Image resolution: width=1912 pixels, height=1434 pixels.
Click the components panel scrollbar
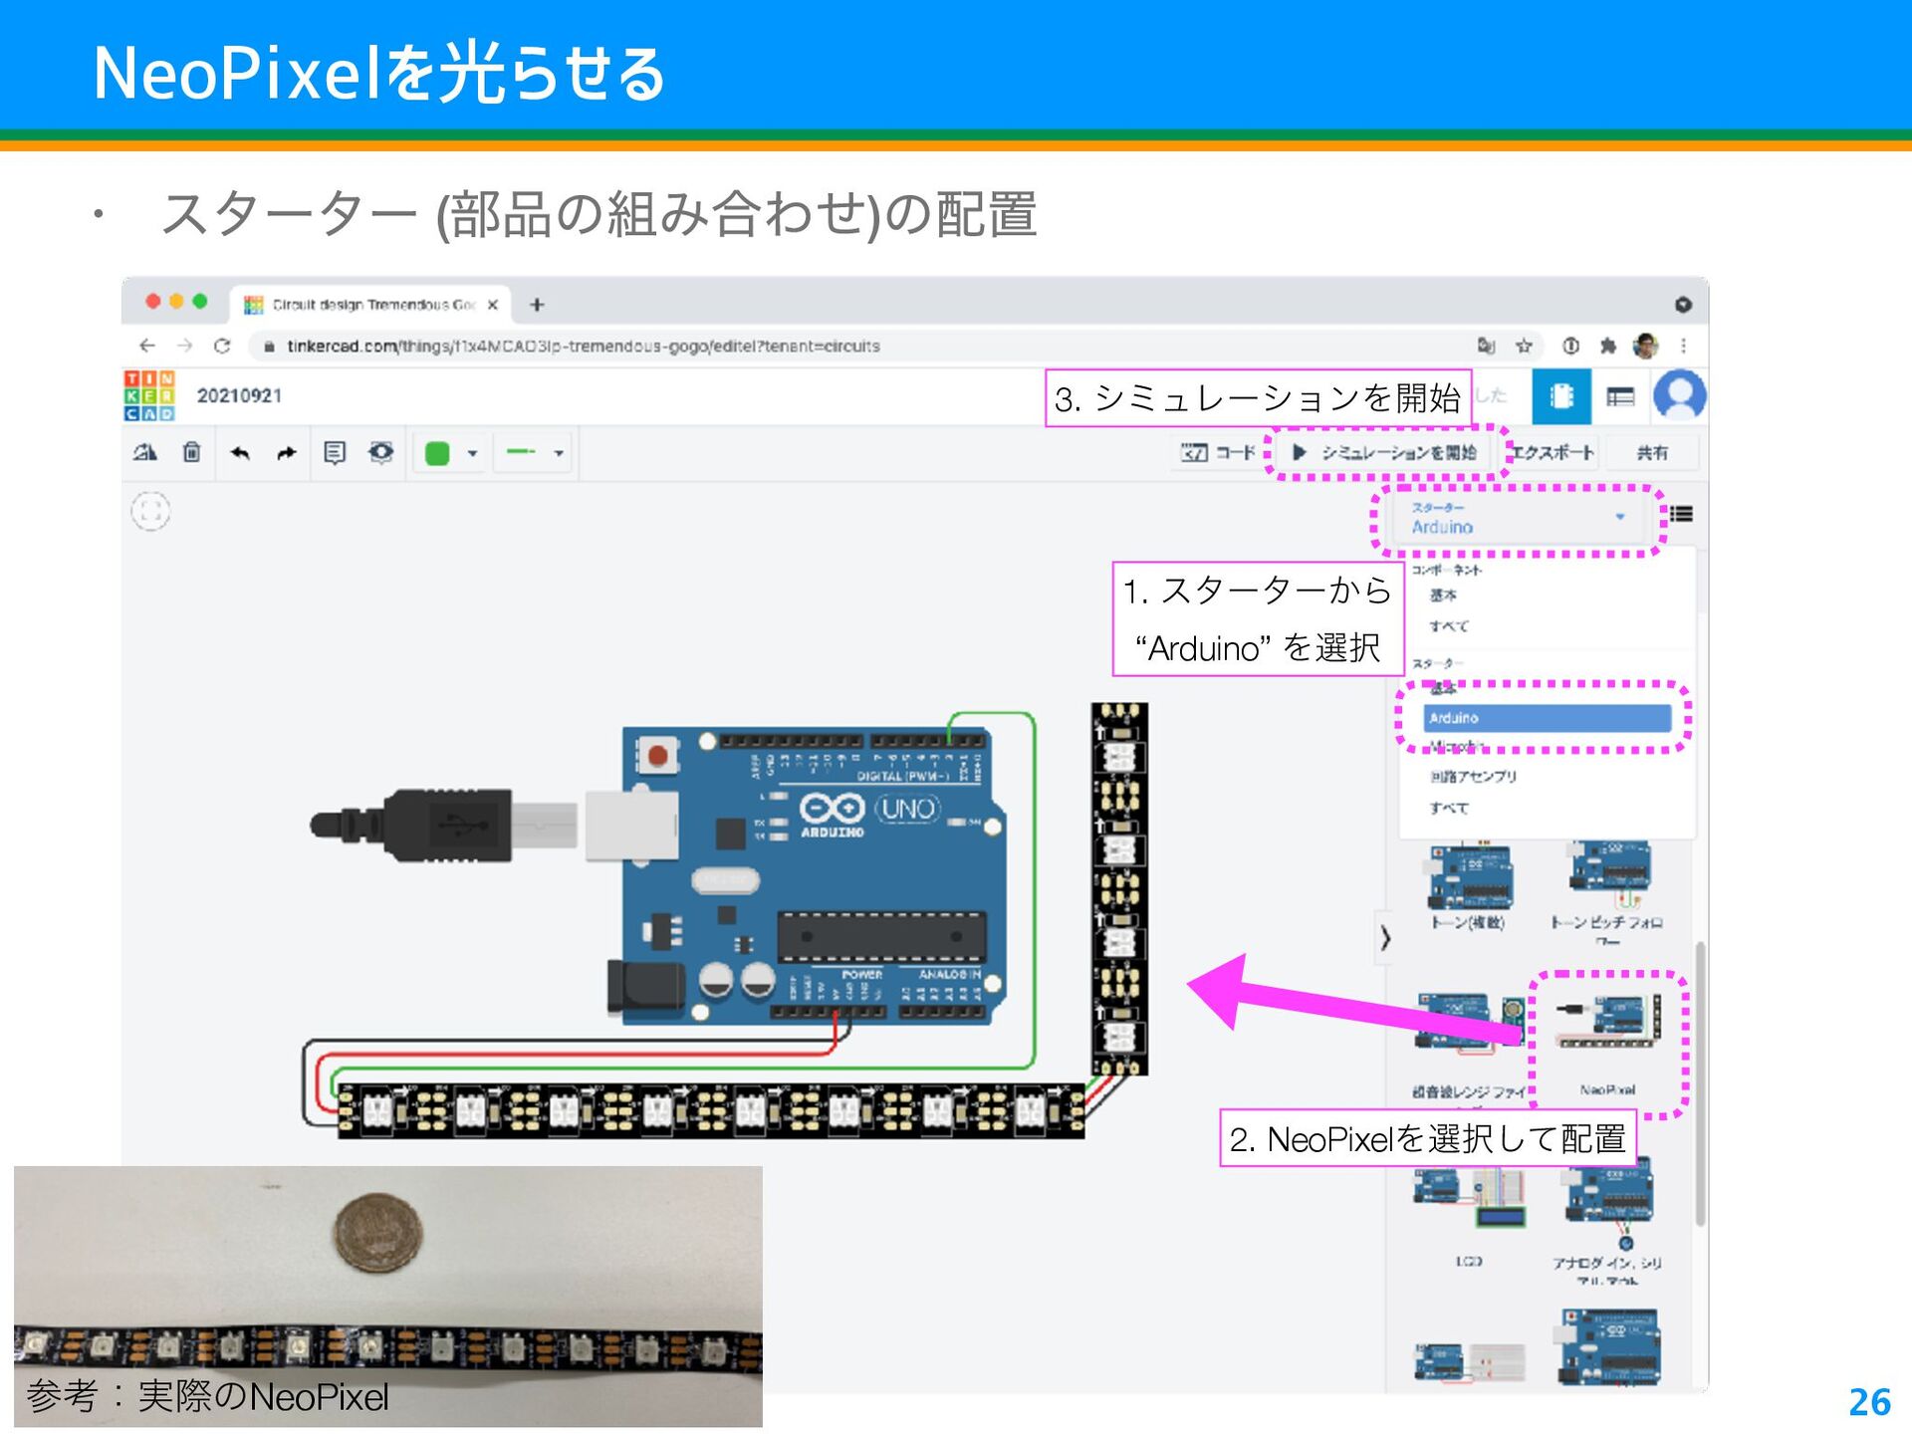[x=1700, y=1083]
